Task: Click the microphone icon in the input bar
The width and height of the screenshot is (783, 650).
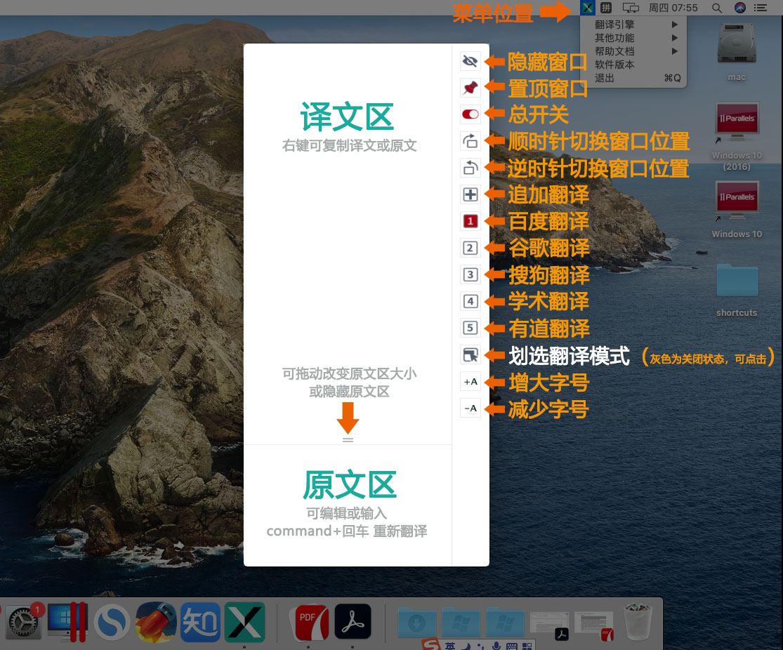Action: coord(496,646)
